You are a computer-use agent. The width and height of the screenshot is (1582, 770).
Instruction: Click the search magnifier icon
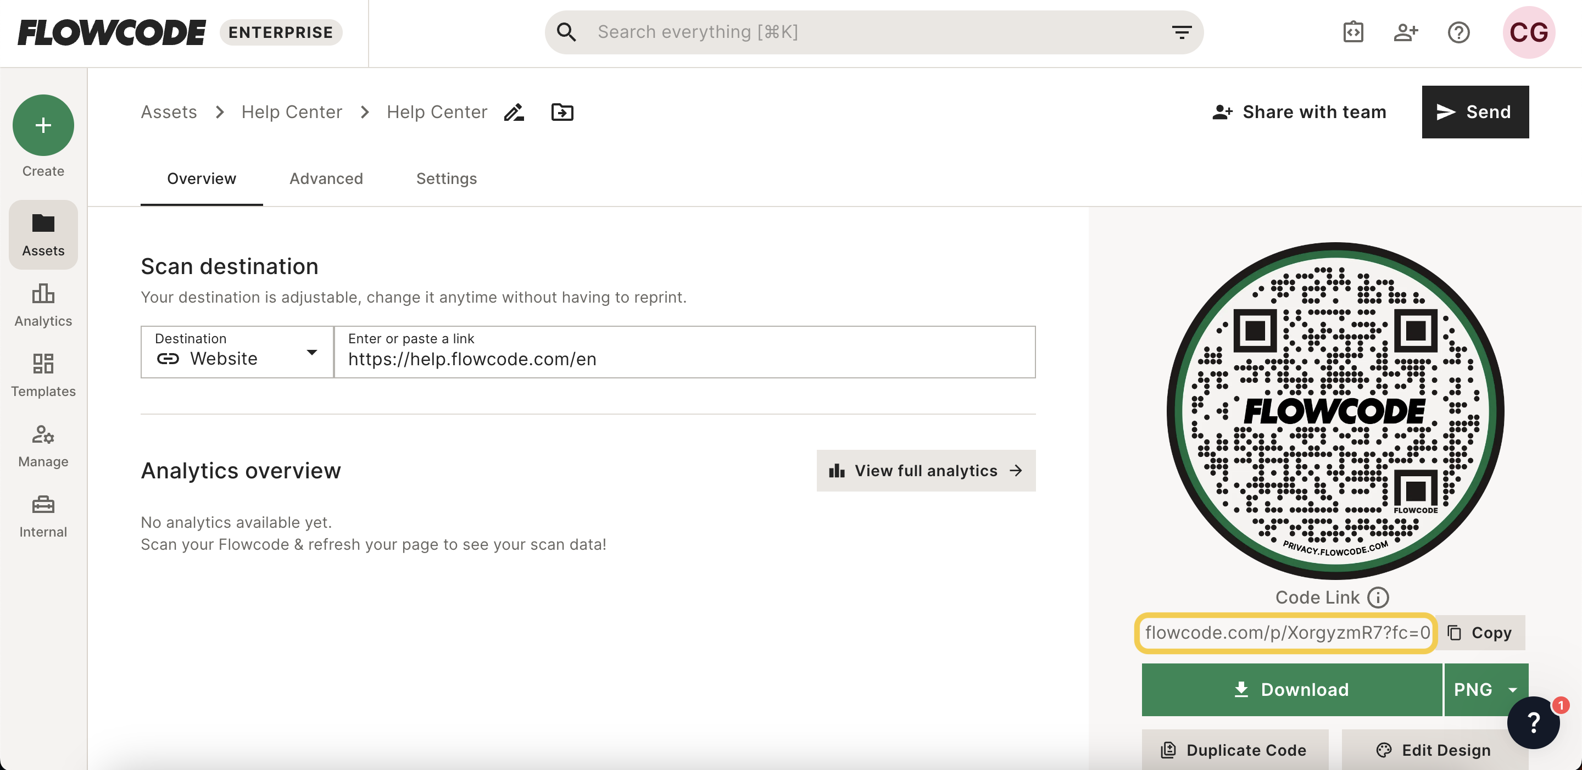point(566,32)
